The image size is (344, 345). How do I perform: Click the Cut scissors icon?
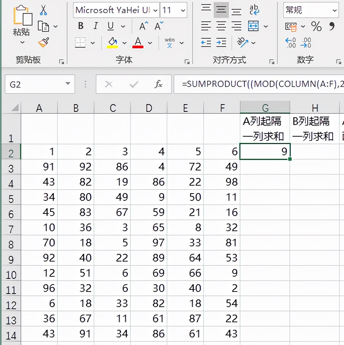click(x=43, y=10)
